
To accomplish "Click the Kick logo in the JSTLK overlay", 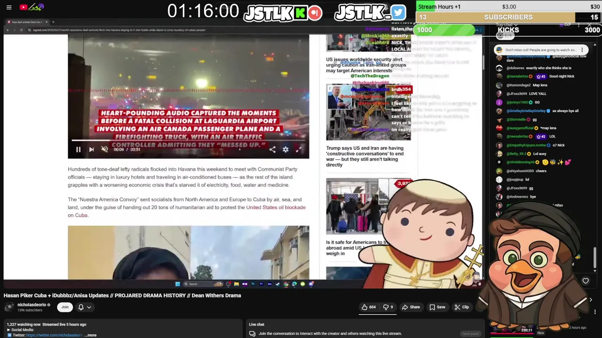I will (300, 13).
